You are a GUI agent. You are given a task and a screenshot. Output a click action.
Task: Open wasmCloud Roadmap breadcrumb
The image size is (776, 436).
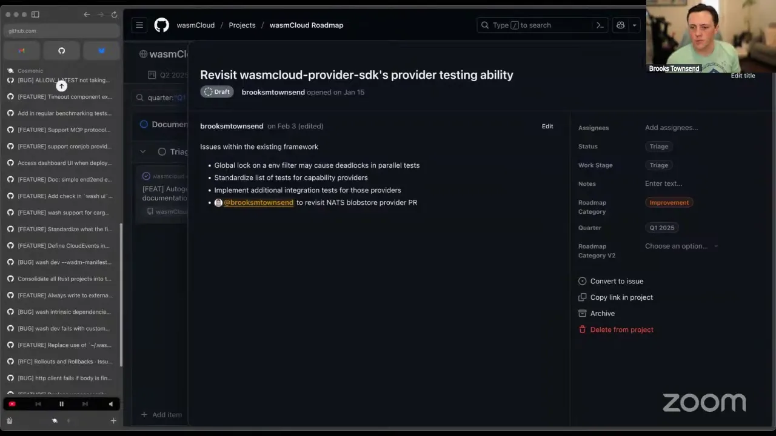pos(306,25)
